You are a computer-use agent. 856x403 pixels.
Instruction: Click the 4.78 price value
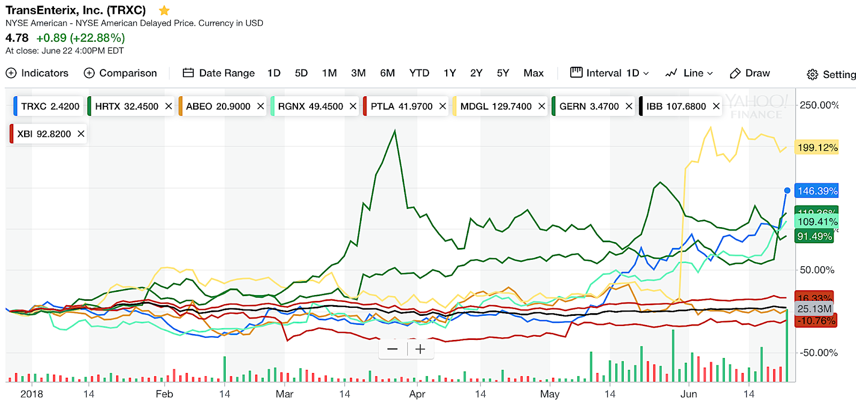pos(17,38)
